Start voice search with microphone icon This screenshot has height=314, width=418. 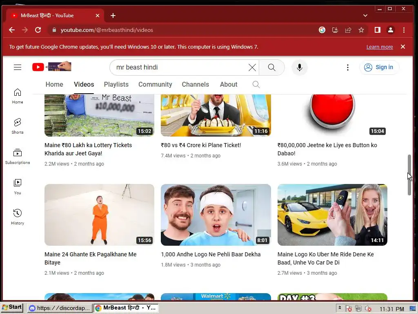299,67
